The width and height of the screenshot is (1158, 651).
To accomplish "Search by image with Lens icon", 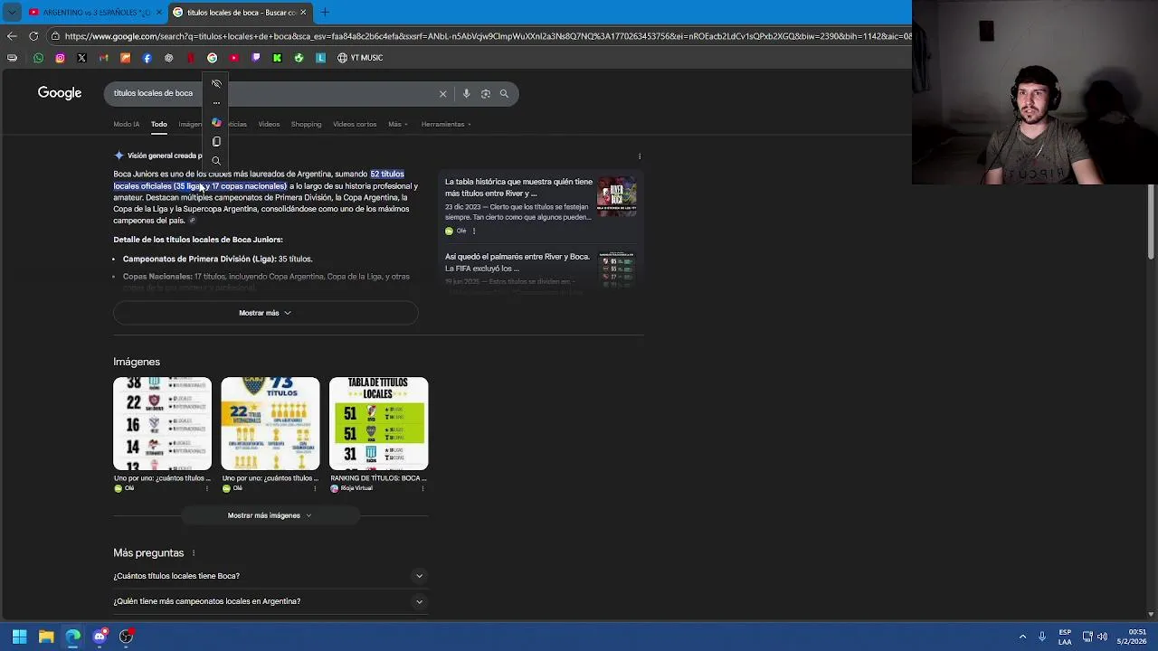I will [486, 93].
